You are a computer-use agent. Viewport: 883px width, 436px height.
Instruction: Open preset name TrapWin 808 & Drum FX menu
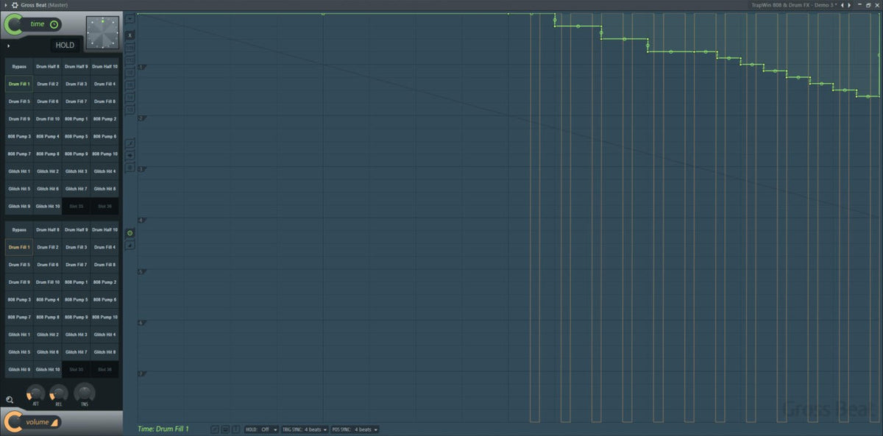(793, 4)
